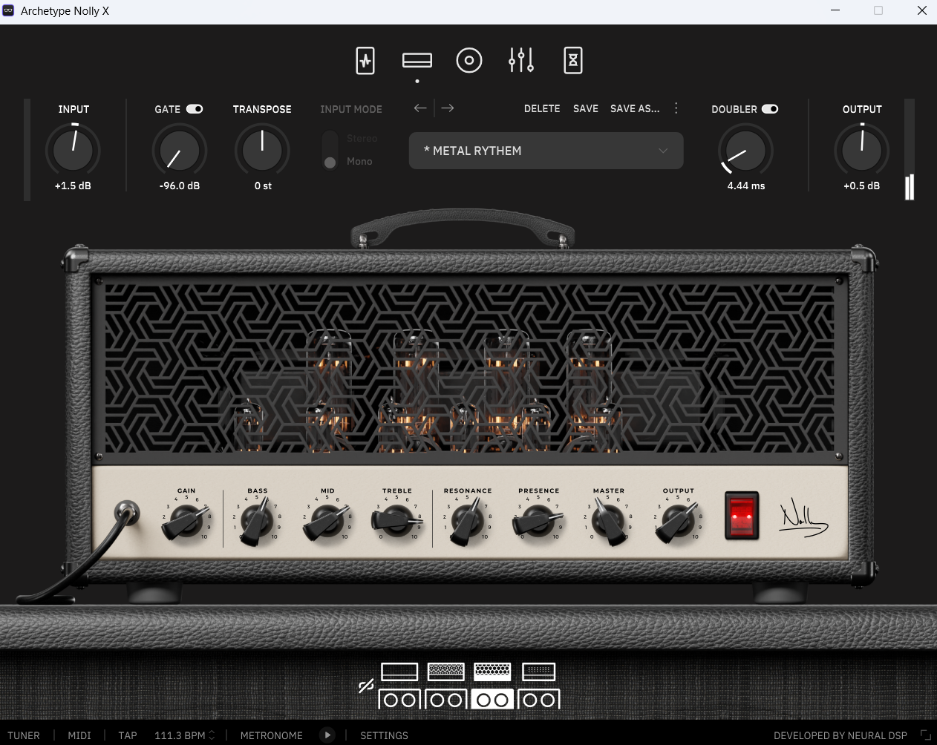Select Stereo input mode label
The image size is (937, 745).
coord(362,139)
